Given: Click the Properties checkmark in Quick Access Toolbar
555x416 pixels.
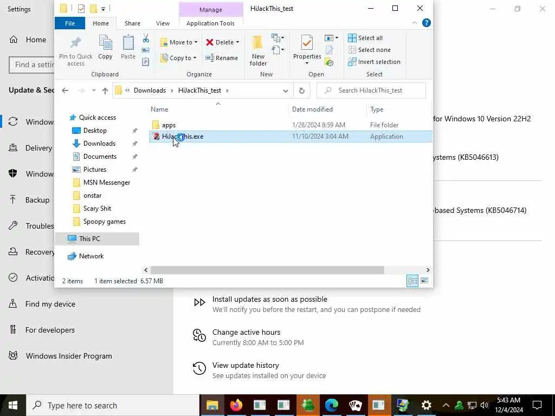Looking at the screenshot, I should (81, 9).
